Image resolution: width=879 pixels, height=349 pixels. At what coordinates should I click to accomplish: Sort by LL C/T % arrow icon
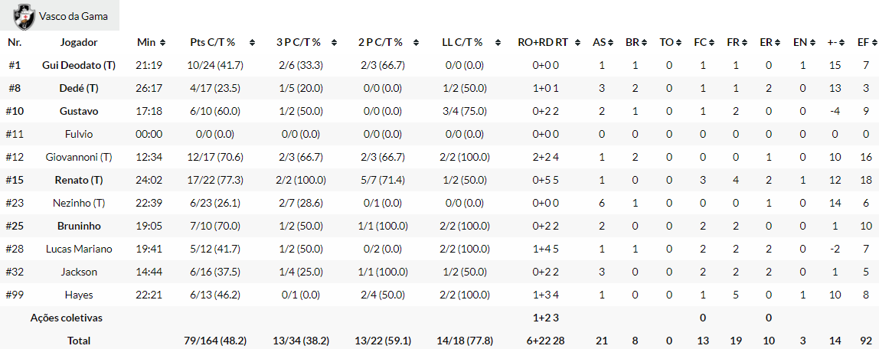coord(498,43)
